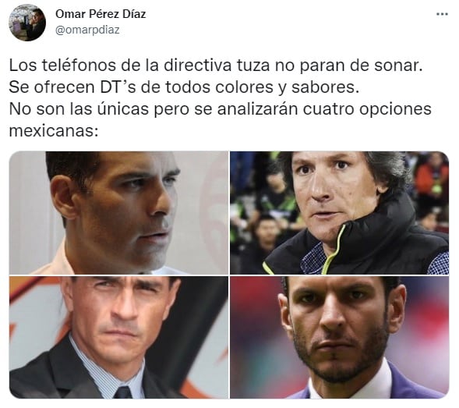459x408 pixels.
Task: Click the word 'mexicanas:' in the tweet
Action: 53,130
